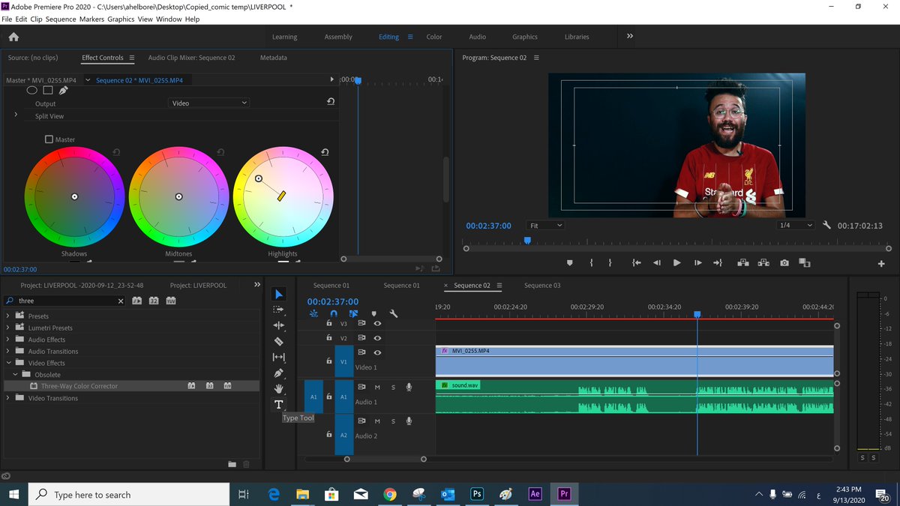Enable the Master checkbox
Image resolution: width=900 pixels, height=506 pixels.
49,139
